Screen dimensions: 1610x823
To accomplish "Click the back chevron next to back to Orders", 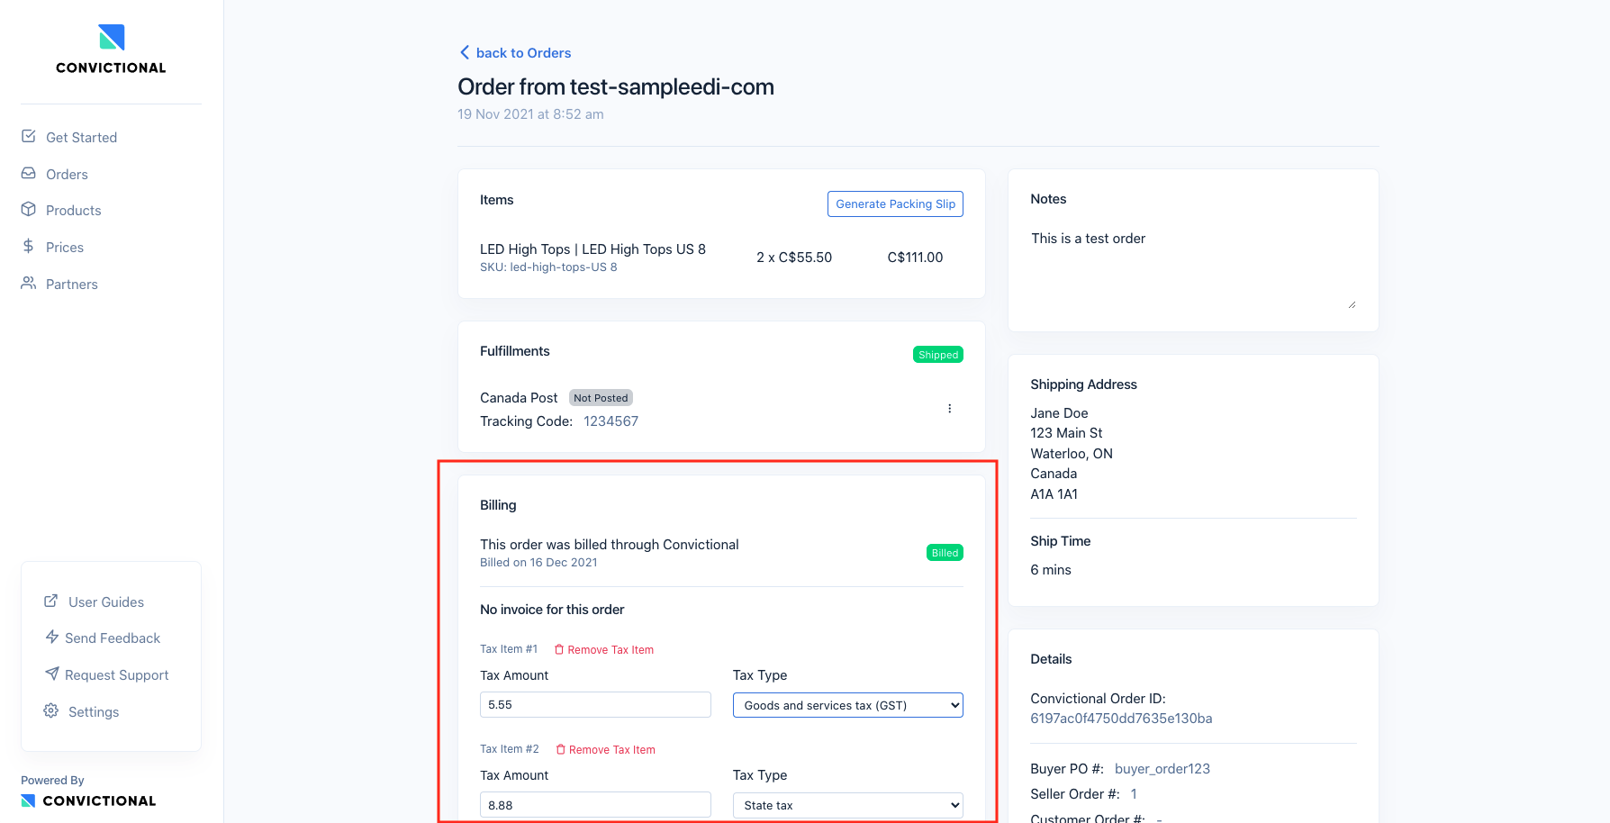I will pos(465,52).
